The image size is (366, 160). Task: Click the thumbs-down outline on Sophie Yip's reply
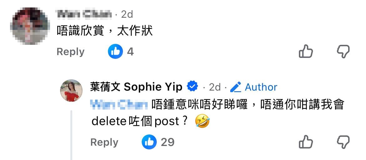tap(343, 142)
